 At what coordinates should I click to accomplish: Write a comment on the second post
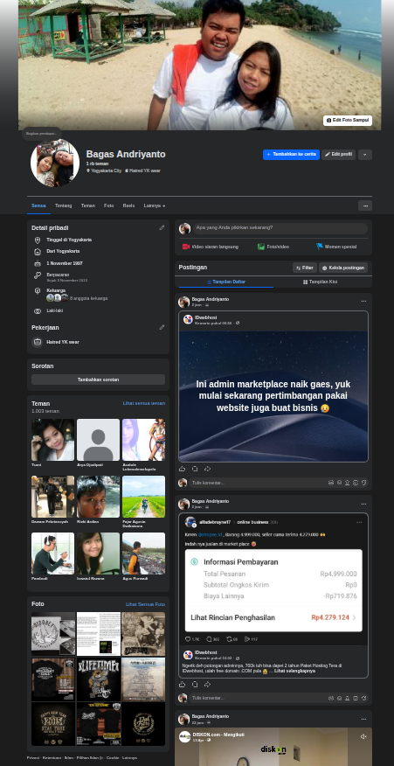pos(259,698)
